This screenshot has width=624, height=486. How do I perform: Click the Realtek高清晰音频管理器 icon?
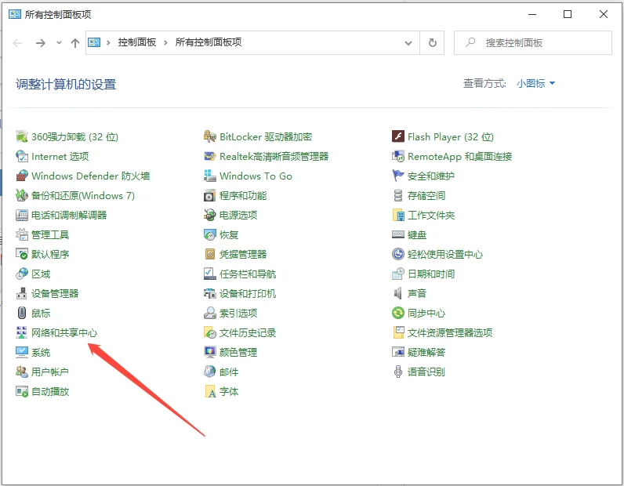coord(210,156)
